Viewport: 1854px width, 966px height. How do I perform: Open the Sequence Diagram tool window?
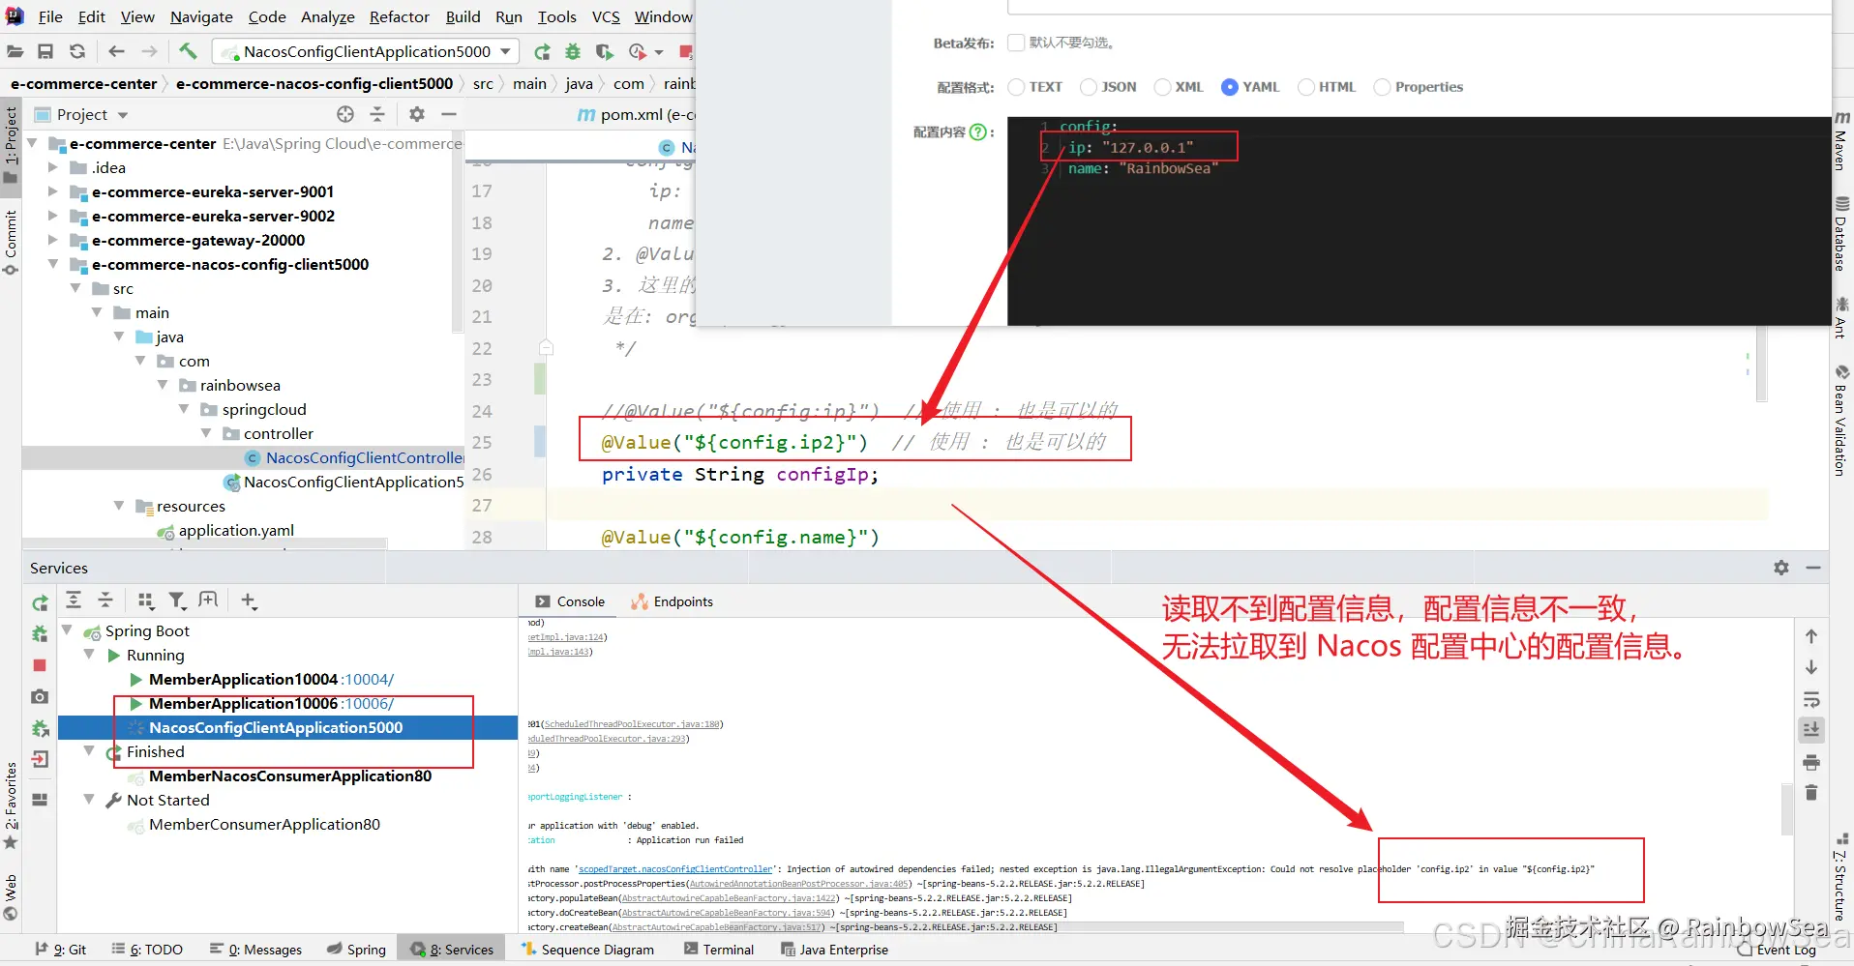pyautogui.click(x=587, y=950)
